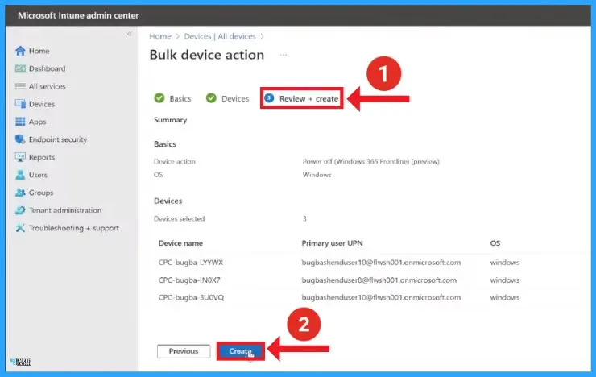Viewport: 596px width, 377px height.
Task: Click the Groups people icon
Action: click(20, 193)
